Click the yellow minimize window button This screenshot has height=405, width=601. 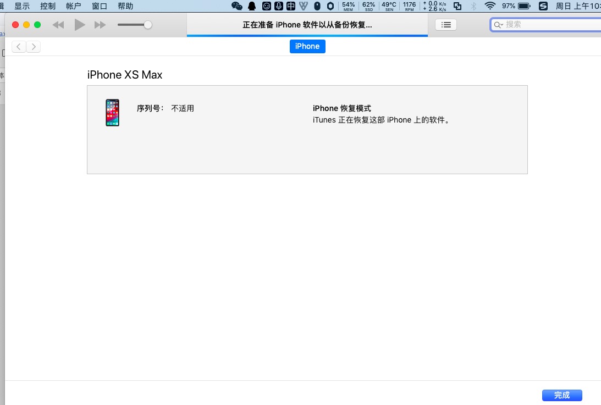[x=26, y=25]
